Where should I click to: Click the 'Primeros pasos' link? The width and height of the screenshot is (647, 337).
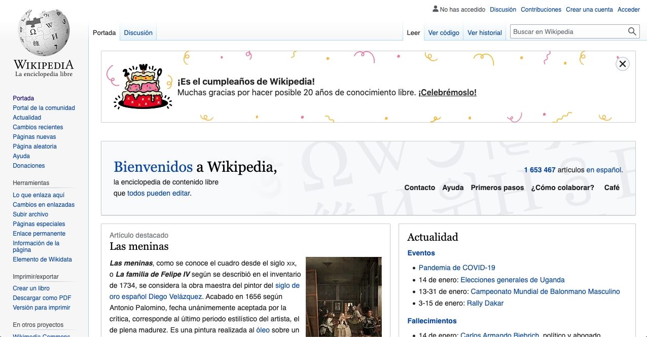point(497,188)
